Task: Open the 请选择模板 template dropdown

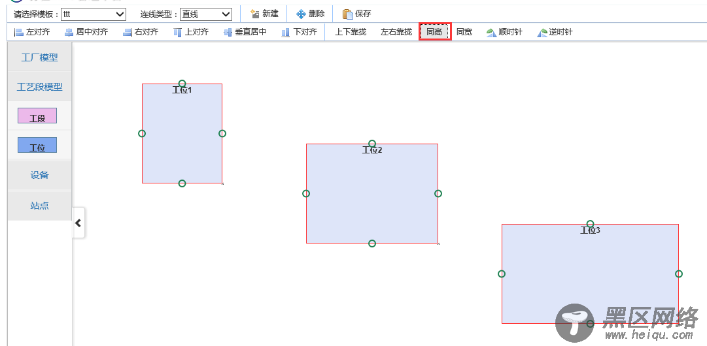Action: [94, 14]
